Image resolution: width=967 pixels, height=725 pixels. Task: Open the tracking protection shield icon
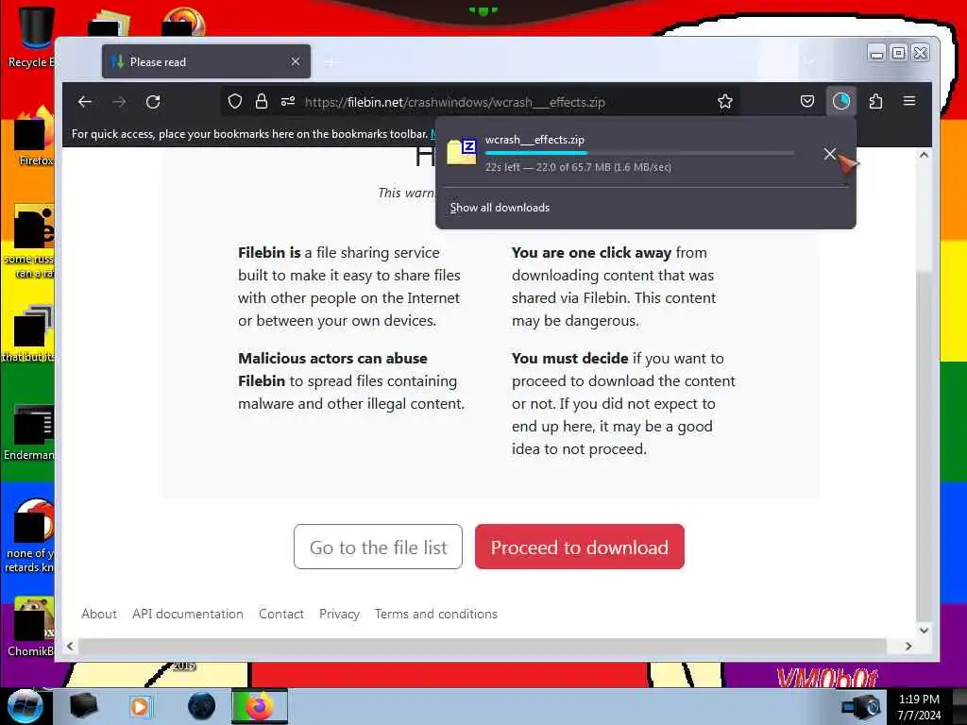[234, 102]
